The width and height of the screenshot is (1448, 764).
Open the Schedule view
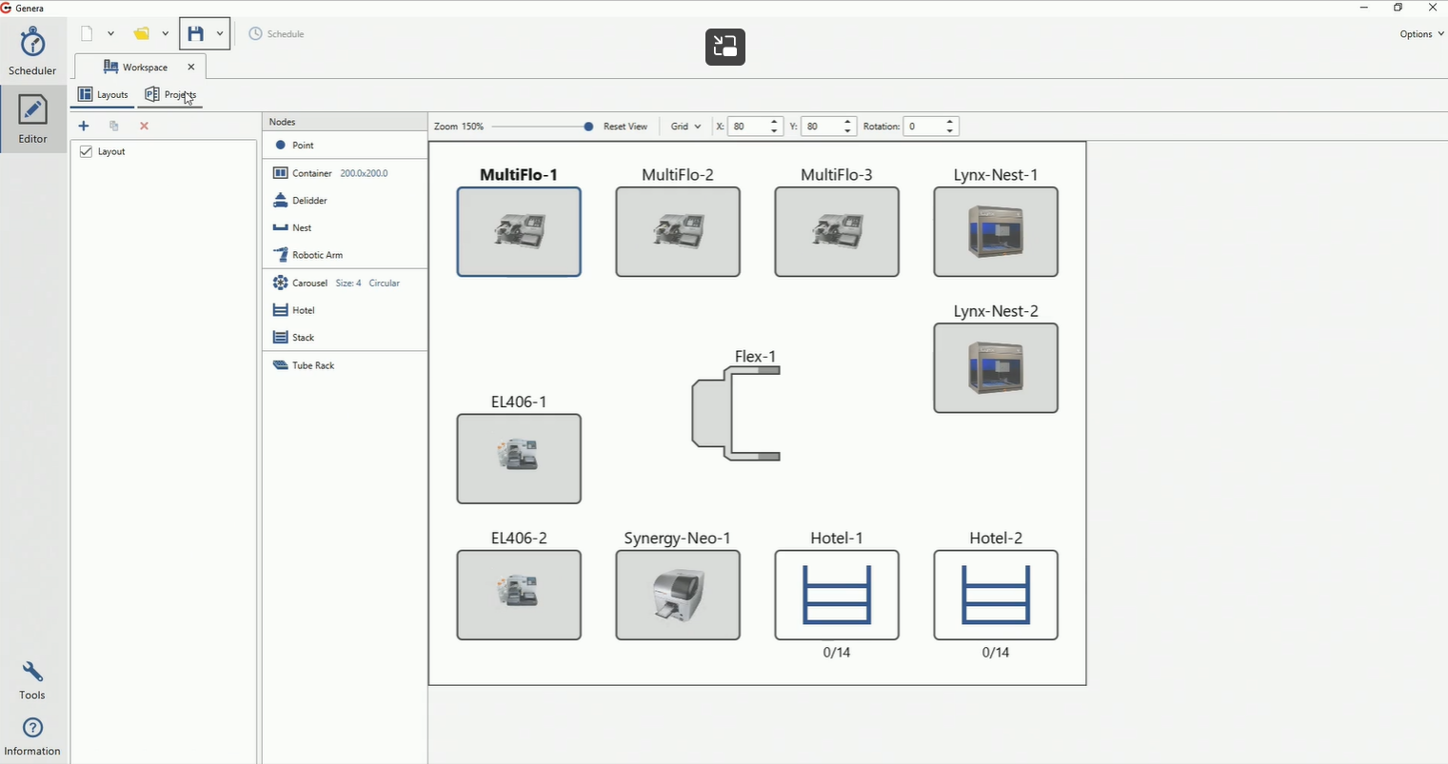[277, 33]
